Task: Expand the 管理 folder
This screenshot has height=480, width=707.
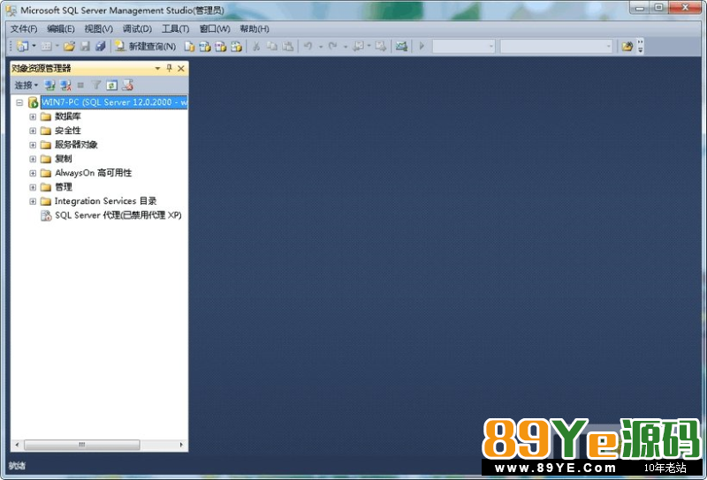Action: point(33,187)
